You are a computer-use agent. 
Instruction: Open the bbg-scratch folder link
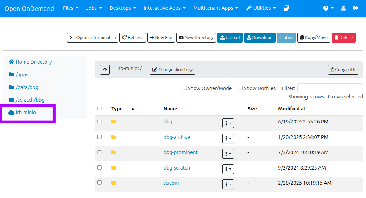click(177, 168)
